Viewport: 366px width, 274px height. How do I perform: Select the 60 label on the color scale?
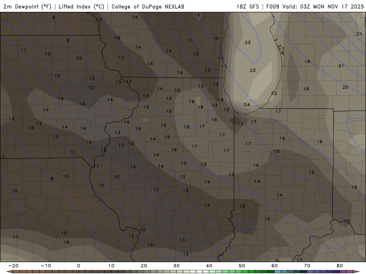[x=274, y=266]
